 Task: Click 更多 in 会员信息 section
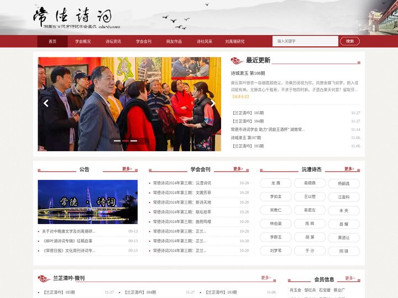coord(350,278)
